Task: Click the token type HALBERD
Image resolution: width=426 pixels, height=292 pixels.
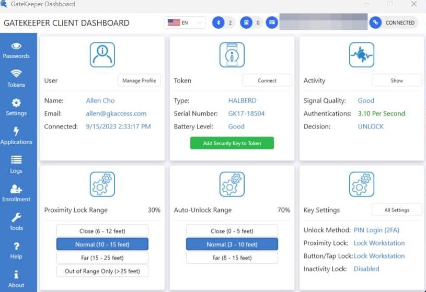Action: click(x=243, y=100)
